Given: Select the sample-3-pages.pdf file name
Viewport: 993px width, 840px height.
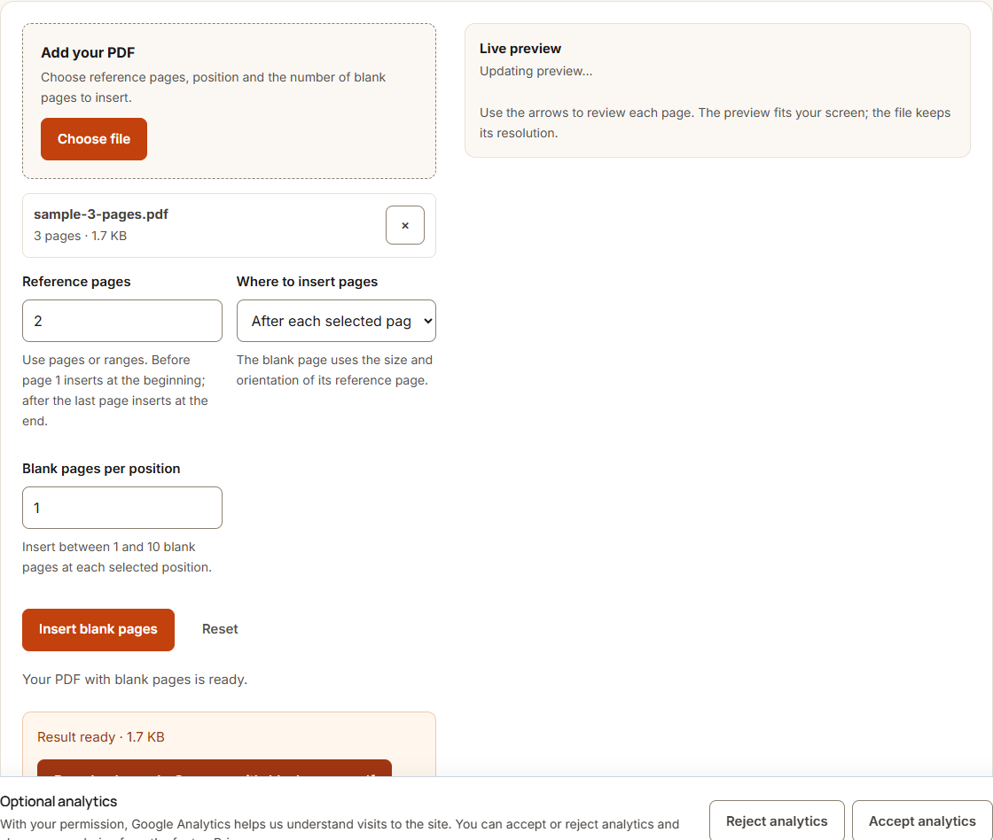Looking at the screenshot, I should click(x=101, y=214).
